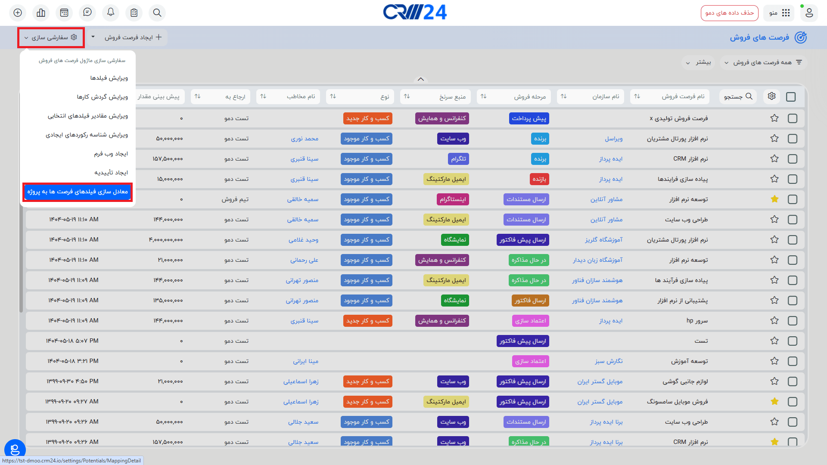Select ایجاد وب فرم menu item
Screen dimensions: 827x465
point(111,154)
